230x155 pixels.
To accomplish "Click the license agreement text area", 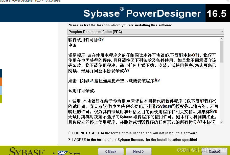I will click(x=144, y=80).
